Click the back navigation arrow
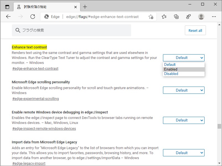 click(x=8, y=17)
